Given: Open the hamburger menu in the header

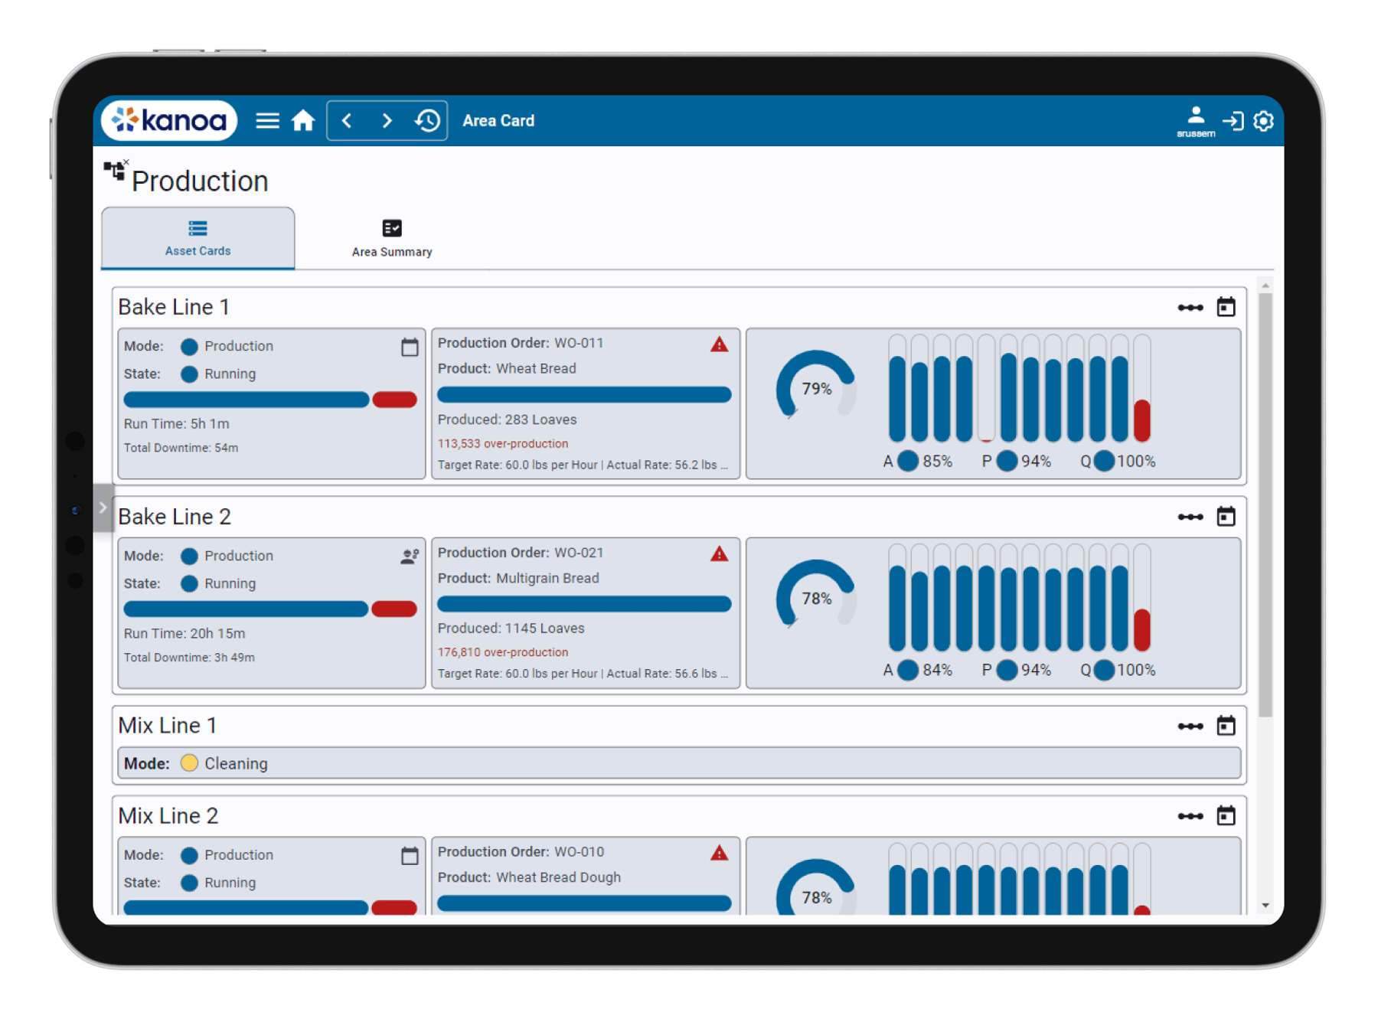Looking at the screenshot, I should 267,121.
